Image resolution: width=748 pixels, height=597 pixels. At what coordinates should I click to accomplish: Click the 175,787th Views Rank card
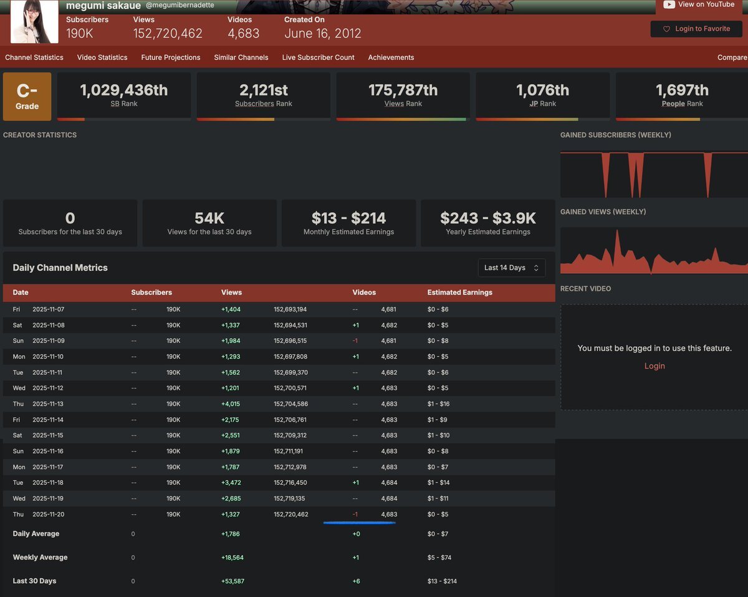[x=403, y=95]
